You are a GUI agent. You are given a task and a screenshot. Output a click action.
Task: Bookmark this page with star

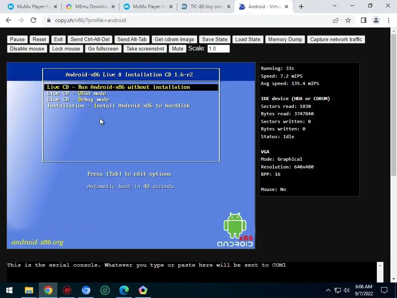pos(348,20)
